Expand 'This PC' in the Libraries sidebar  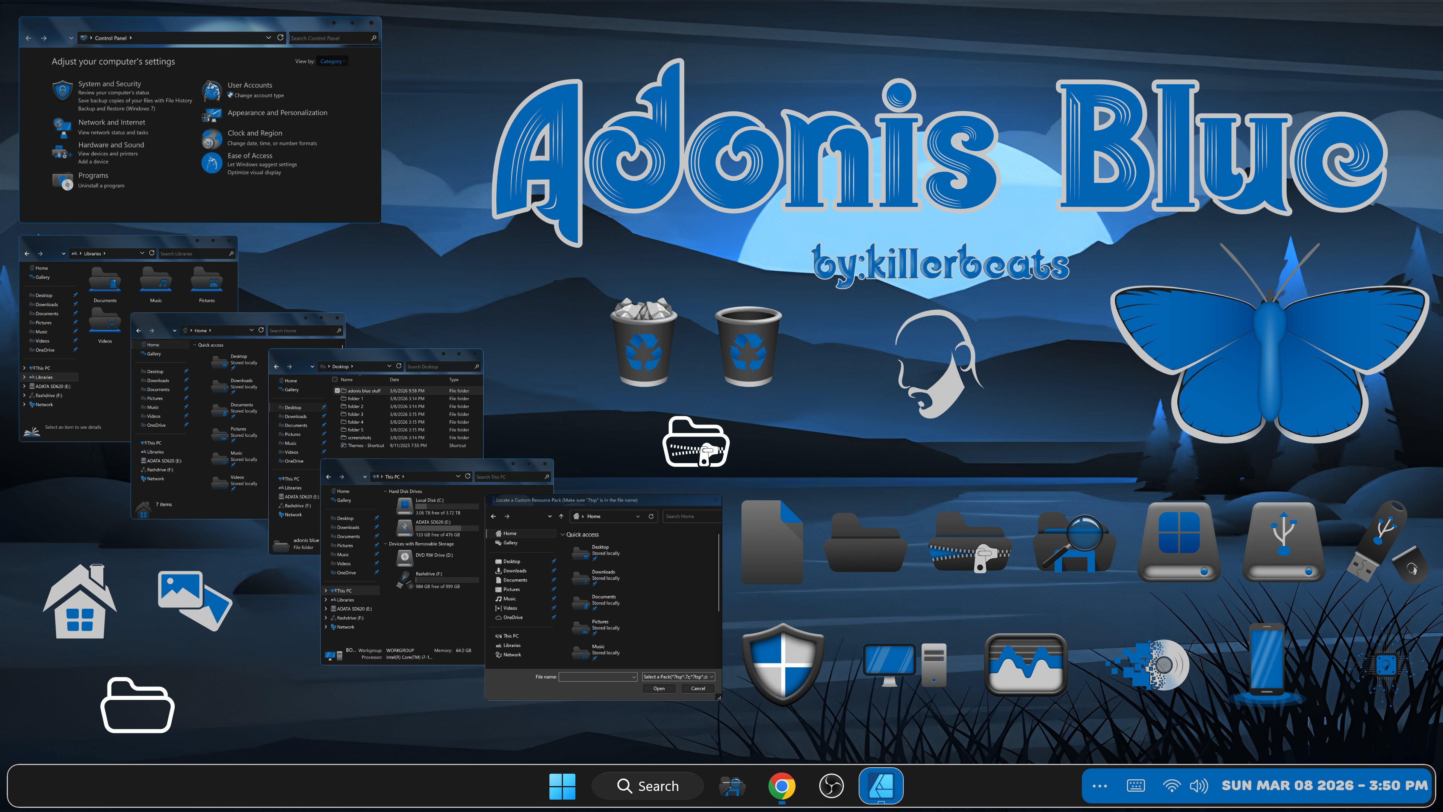click(x=25, y=368)
